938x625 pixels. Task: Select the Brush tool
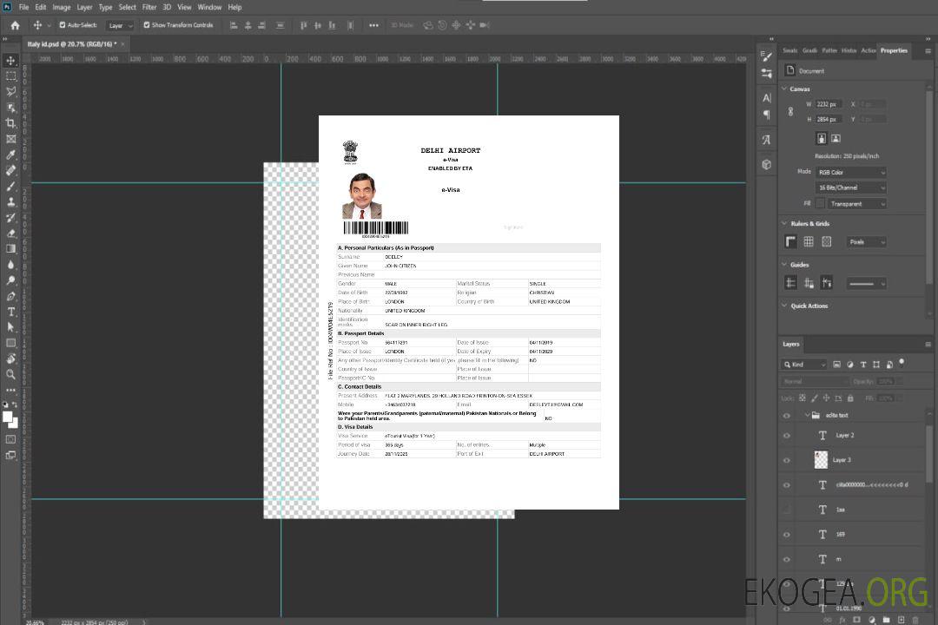coord(10,186)
